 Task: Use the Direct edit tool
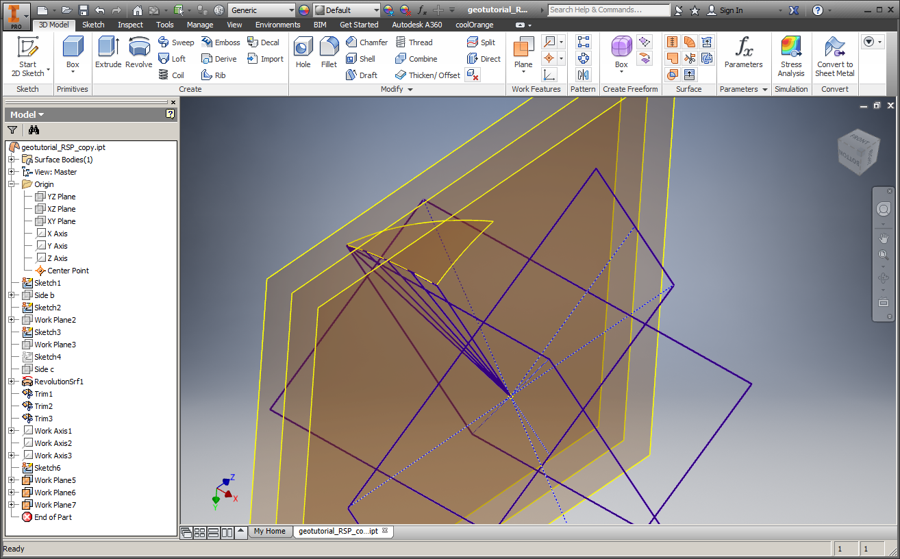point(484,59)
